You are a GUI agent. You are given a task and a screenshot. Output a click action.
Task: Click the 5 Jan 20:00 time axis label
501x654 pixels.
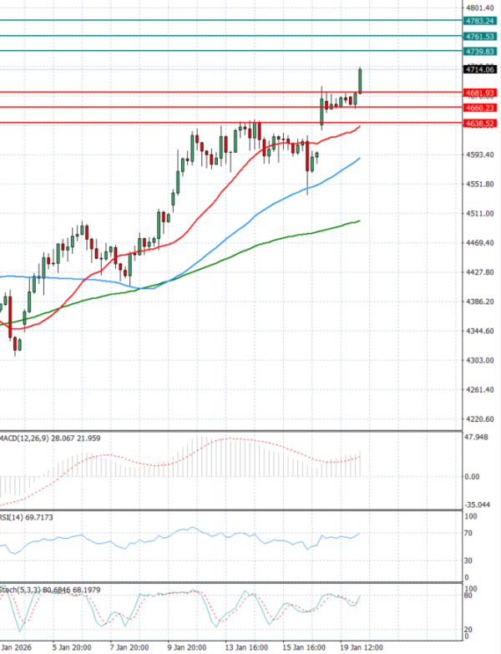[x=73, y=646]
